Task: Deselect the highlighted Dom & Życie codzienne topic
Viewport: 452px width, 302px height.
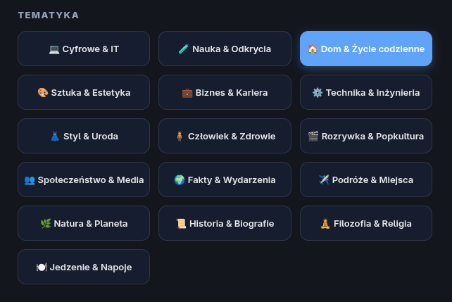Action: [x=366, y=49]
